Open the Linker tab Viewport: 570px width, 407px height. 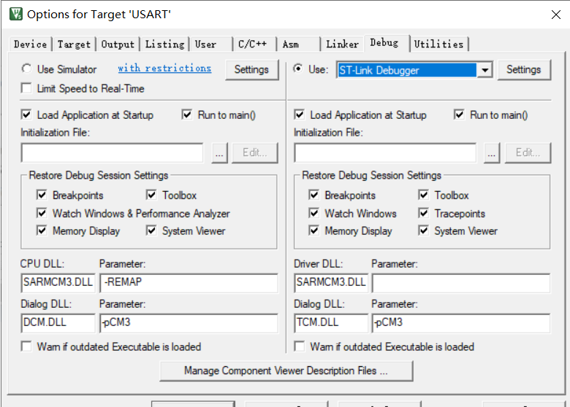tap(342, 44)
